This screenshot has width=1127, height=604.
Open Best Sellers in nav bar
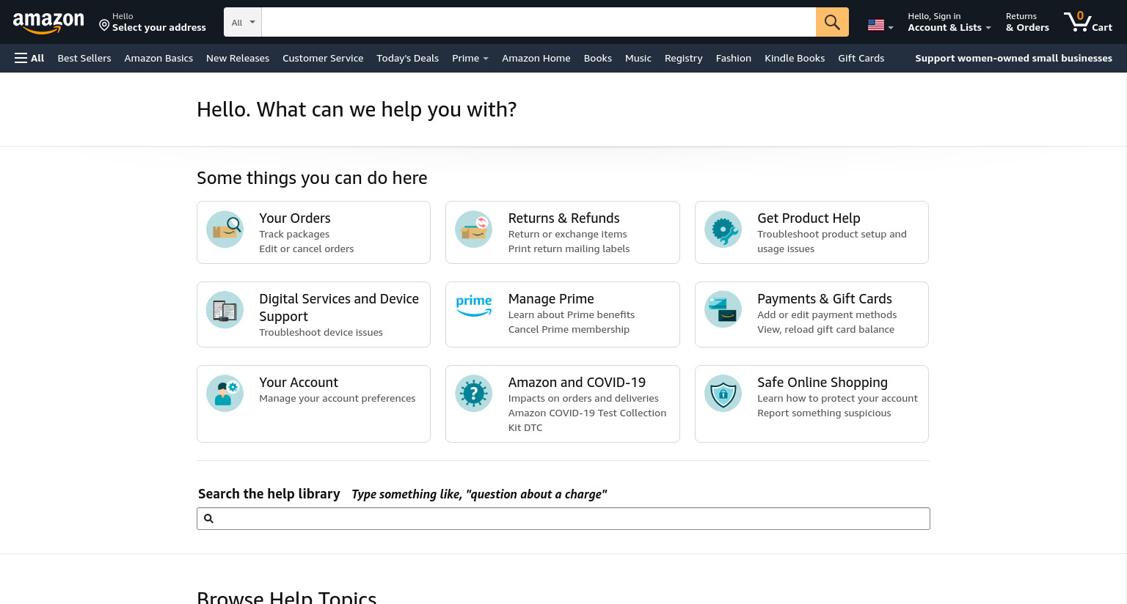click(x=84, y=58)
